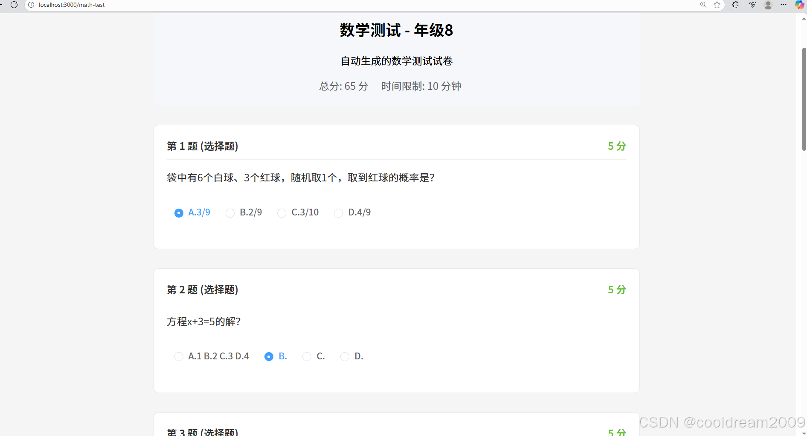Click the vertical page scrollbar thumb
The height and width of the screenshot is (436, 807).
tap(804, 99)
